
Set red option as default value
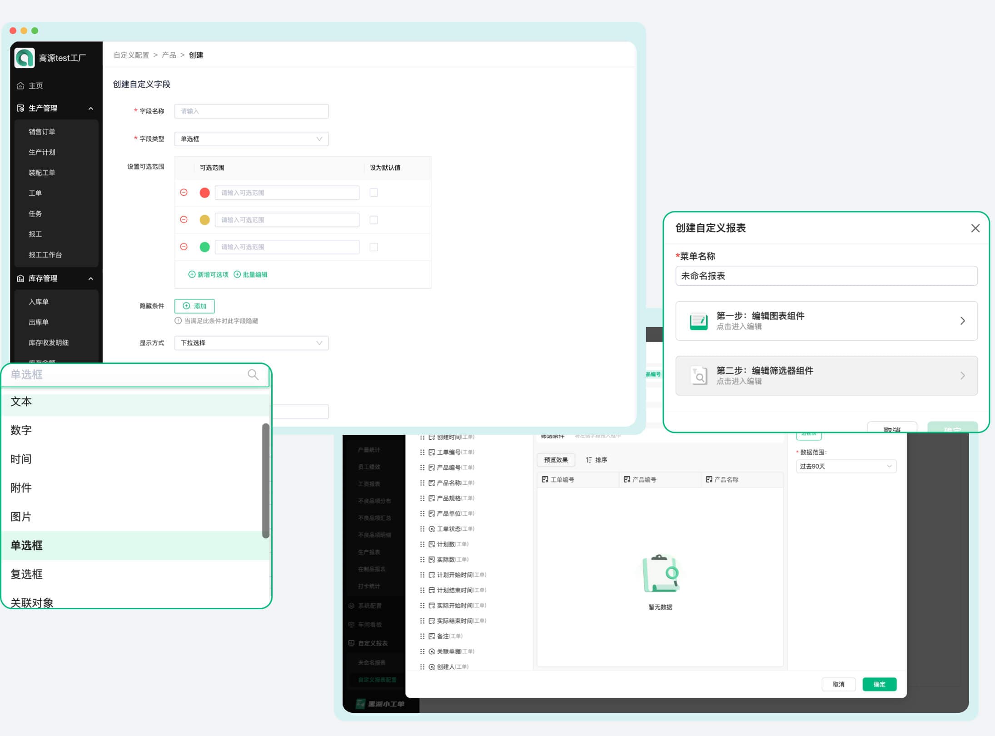[x=373, y=193]
